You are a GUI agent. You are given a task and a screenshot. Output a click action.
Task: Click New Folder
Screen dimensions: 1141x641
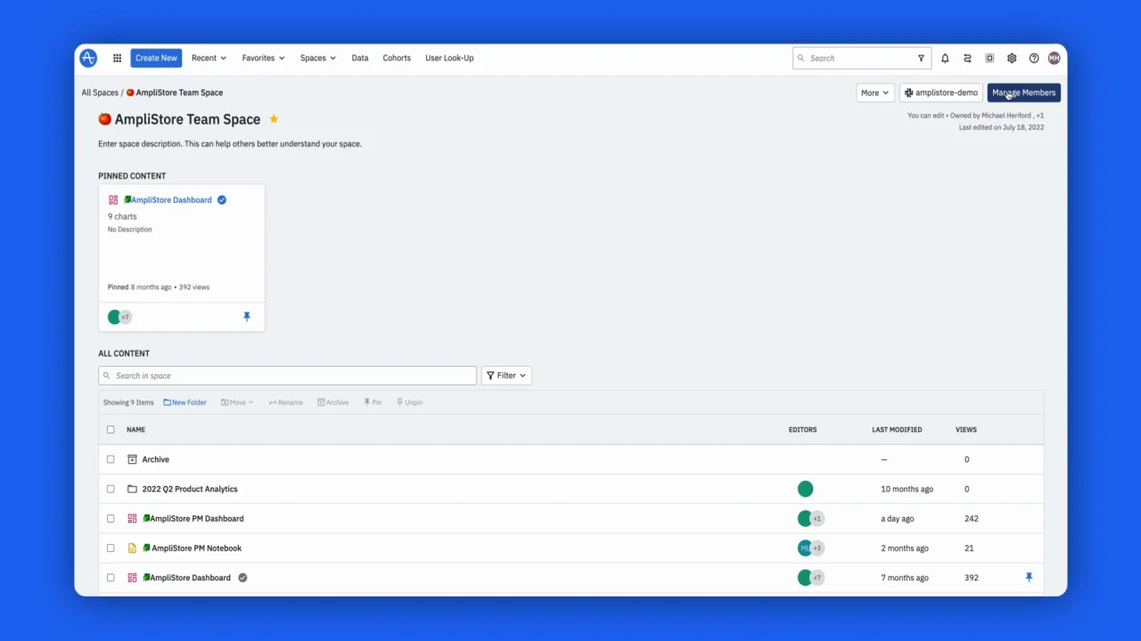pos(185,402)
